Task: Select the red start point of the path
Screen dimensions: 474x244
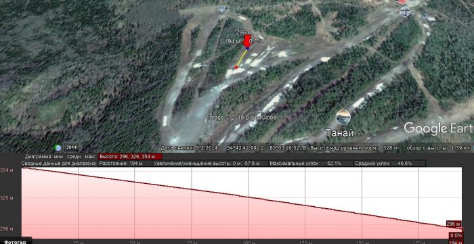Action: pyautogui.click(x=236, y=68)
